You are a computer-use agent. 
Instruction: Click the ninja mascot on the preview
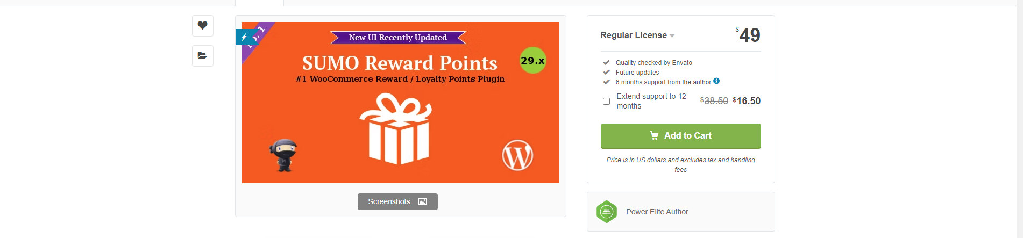(x=283, y=155)
